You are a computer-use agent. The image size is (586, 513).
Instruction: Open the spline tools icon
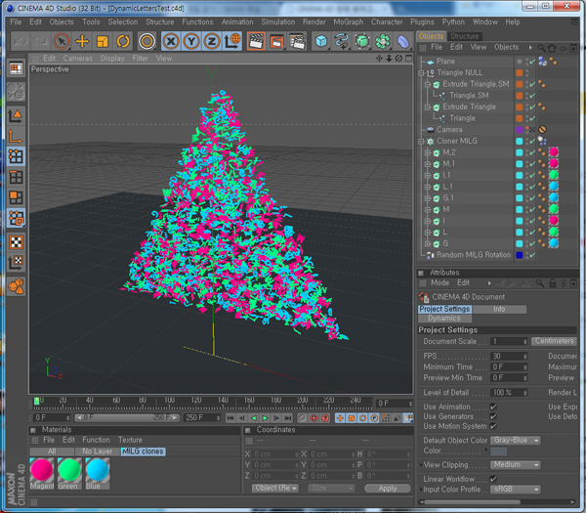point(341,41)
